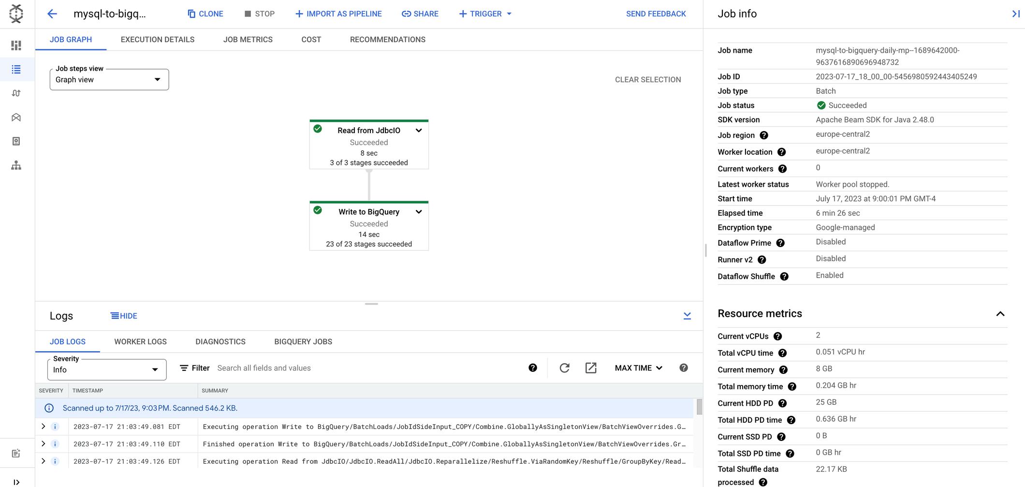This screenshot has width=1025, height=487.
Task: Open the Severity Info dropdown
Action: click(x=107, y=369)
